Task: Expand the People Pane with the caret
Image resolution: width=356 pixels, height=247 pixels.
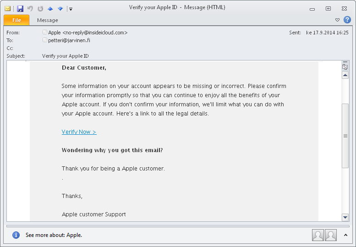Action: pyautogui.click(x=345, y=235)
